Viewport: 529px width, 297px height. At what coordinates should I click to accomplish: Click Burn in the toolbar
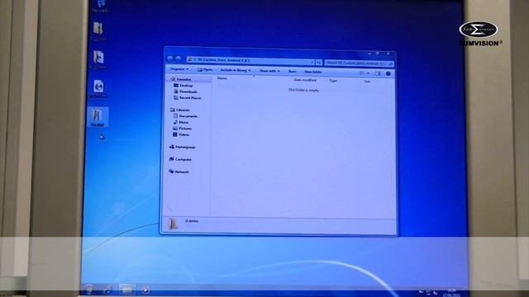tap(293, 71)
